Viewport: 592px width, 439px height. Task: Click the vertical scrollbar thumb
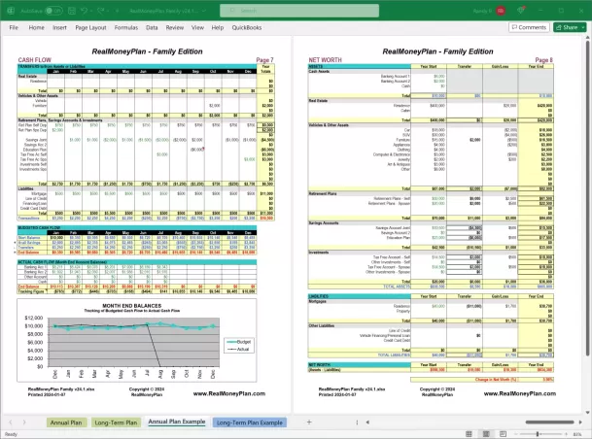click(587, 197)
